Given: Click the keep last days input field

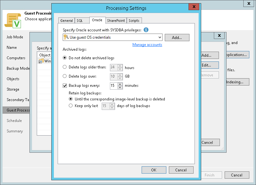Looking at the screenshot, I should click(106, 106).
